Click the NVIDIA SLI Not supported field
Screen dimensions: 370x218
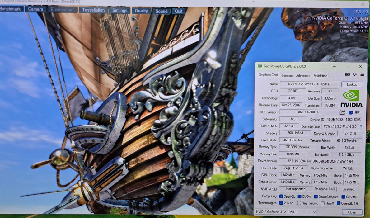tap(295, 189)
